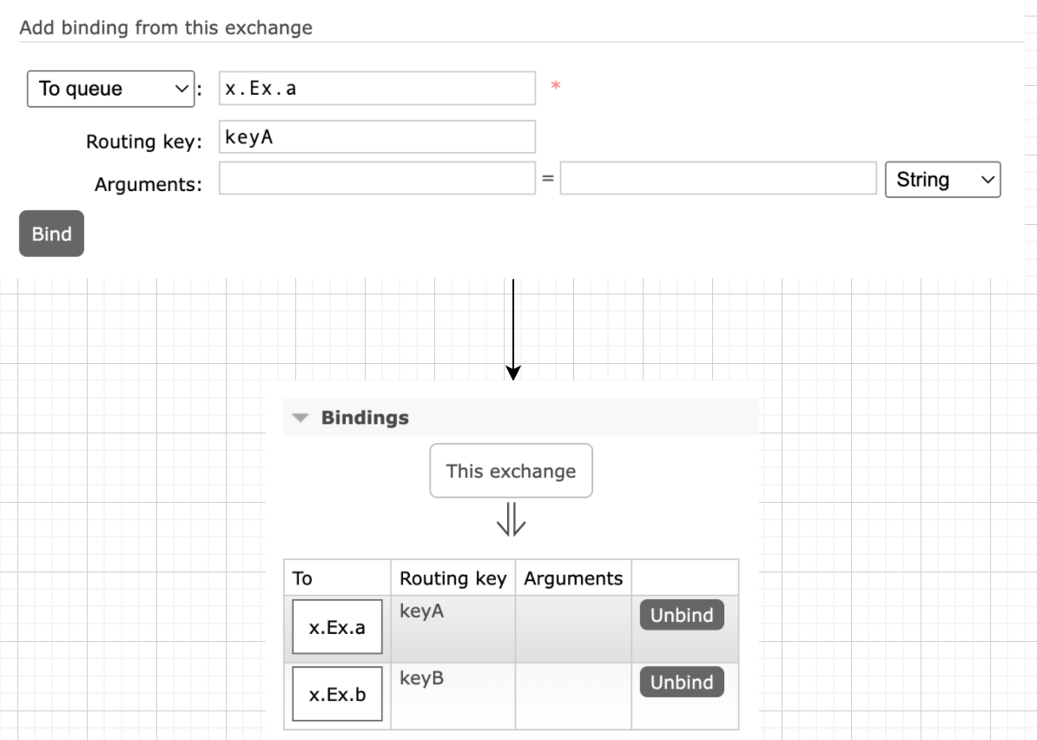This screenshot has height=740, width=1037.
Task: Click the 'Add binding from this exchange' heading
Action: pyautogui.click(x=166, y=28)
